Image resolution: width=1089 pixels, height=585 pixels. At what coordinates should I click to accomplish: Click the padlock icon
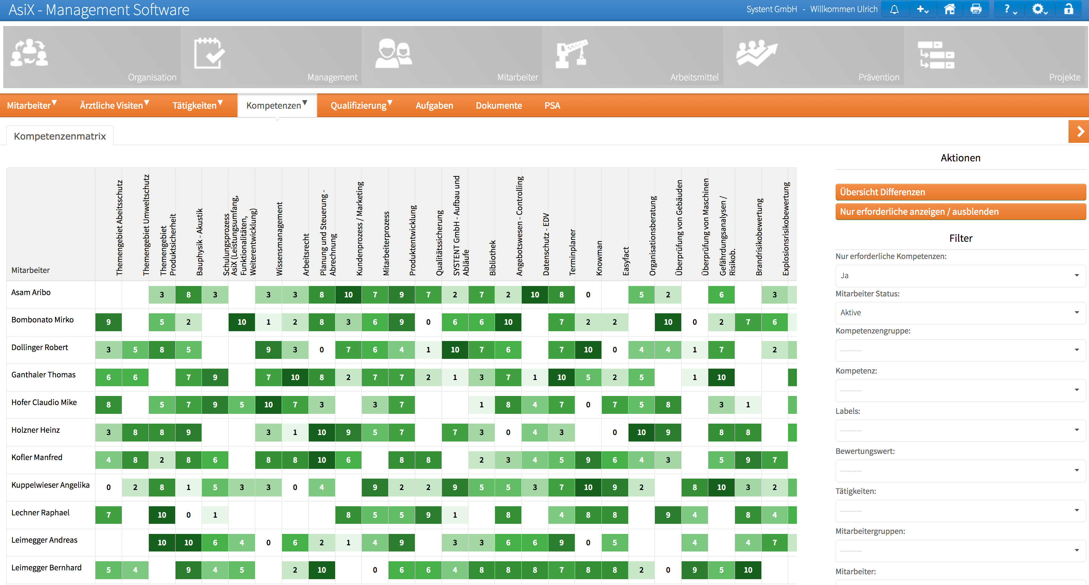[x=1069, y=9]
